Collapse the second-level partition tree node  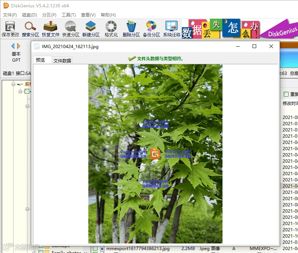(20, 91)
